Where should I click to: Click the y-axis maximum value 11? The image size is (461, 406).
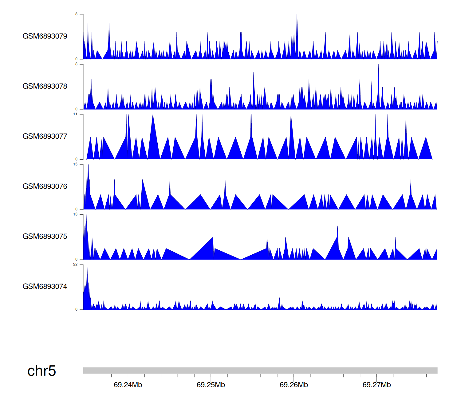point(75,114)
